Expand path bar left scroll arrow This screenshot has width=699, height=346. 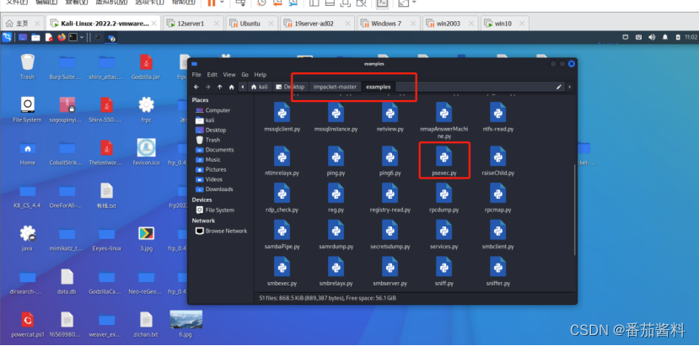pyautogui.click(x=243, y=88)
